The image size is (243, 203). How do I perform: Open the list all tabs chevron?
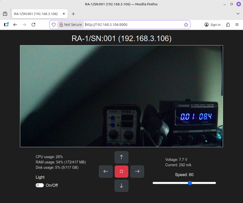[238, 13]
